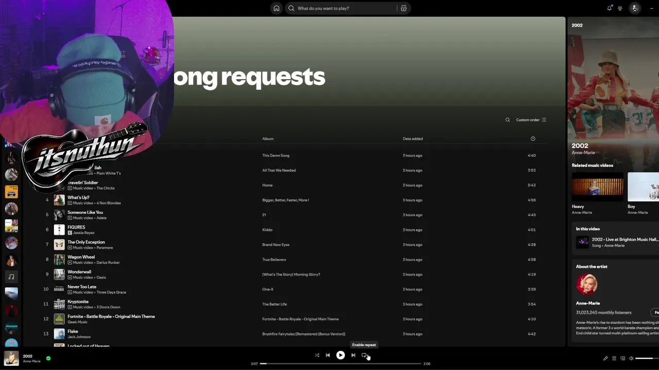Screen dimensions: 659x370
Task: Open the artist link Darius Rucker
Action: pyautogui.click(x=108, y=263)
